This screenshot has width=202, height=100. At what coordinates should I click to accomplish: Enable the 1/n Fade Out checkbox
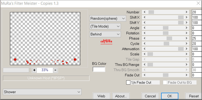(128, 82)
